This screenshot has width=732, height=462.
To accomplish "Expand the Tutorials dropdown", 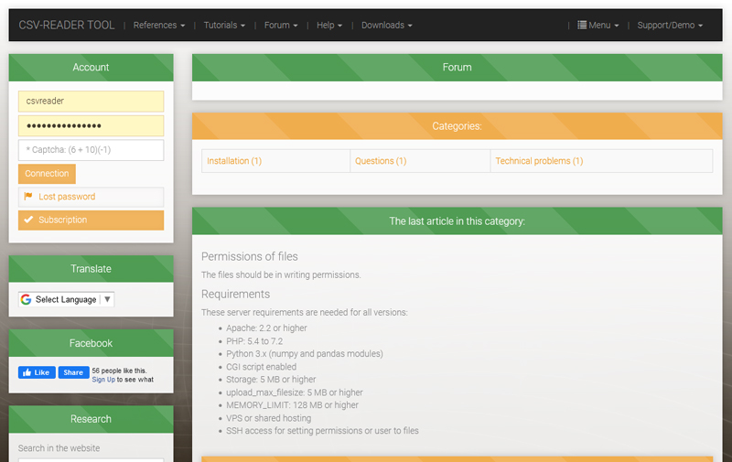I will pos(223,26).
